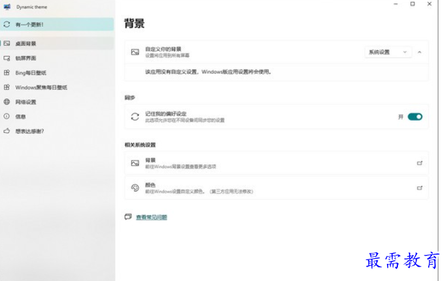Click the 背景 page title

point(135,23)
